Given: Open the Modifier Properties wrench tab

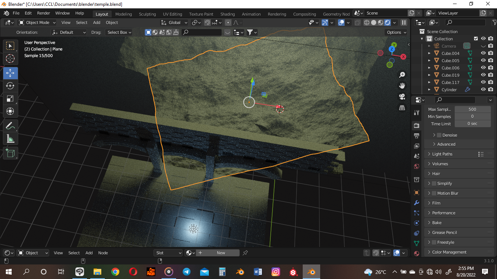Looking at the screenshot, I should [417, 203].
